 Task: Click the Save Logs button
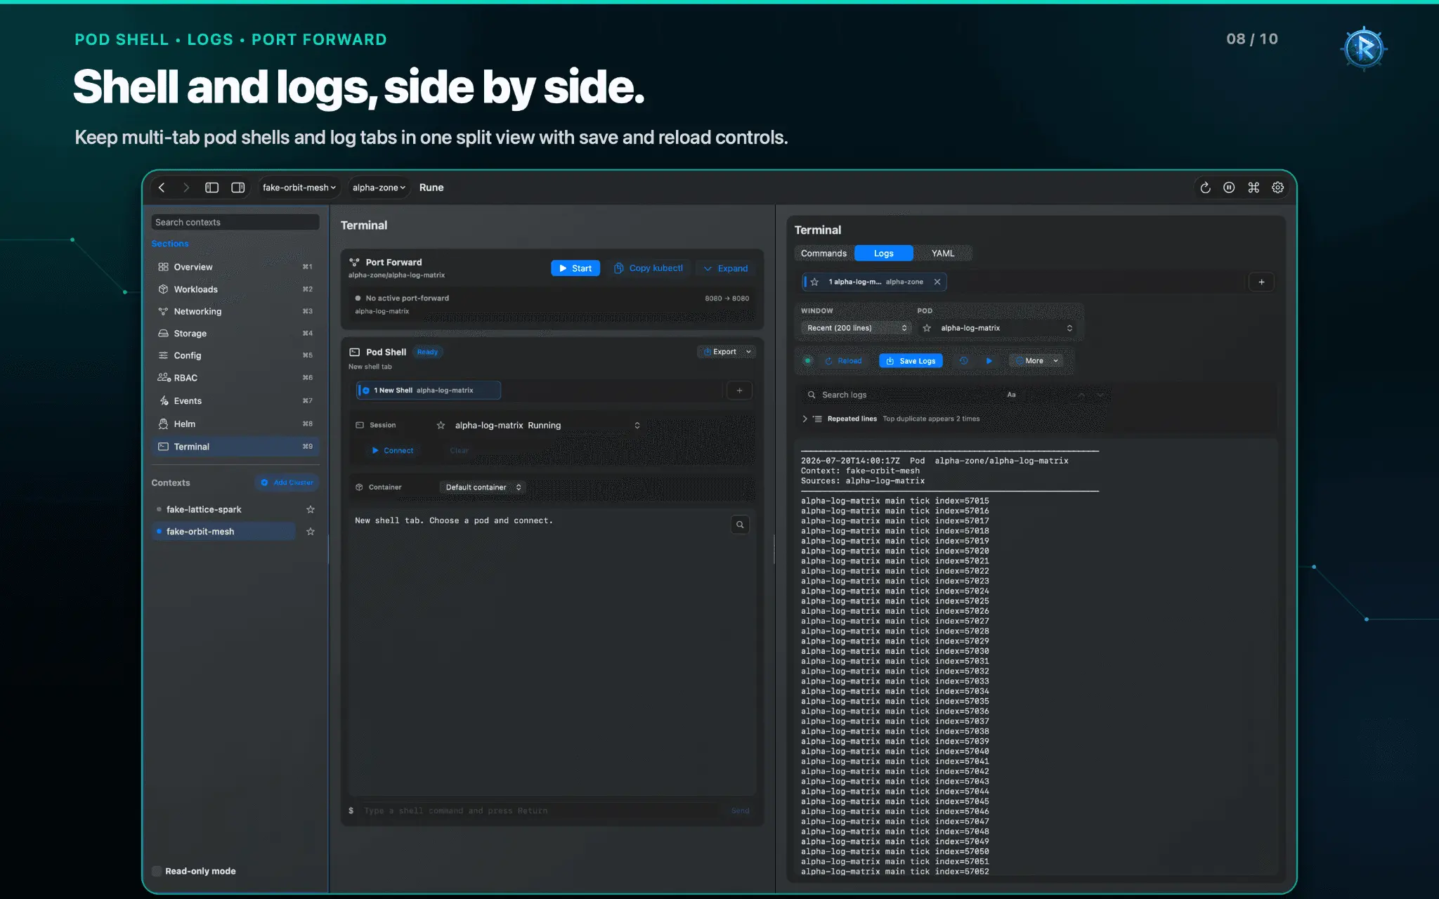(911, 361)
